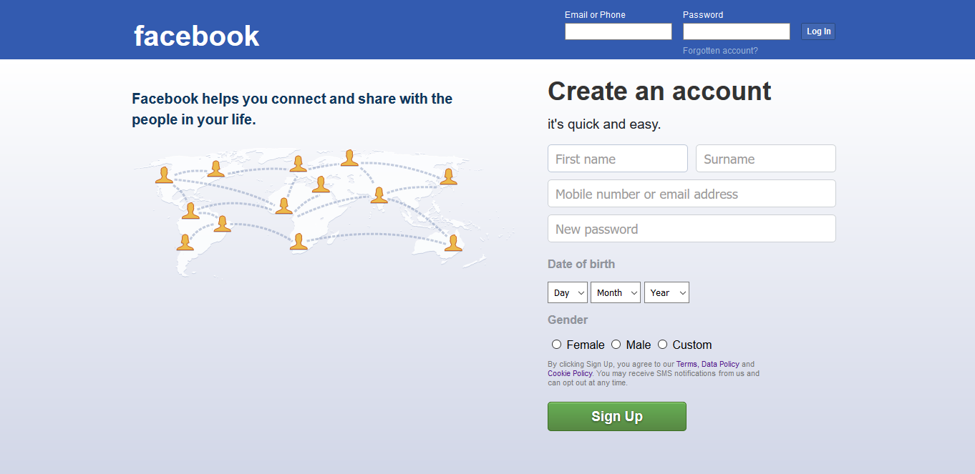Click the New password field

pos(692,229)
